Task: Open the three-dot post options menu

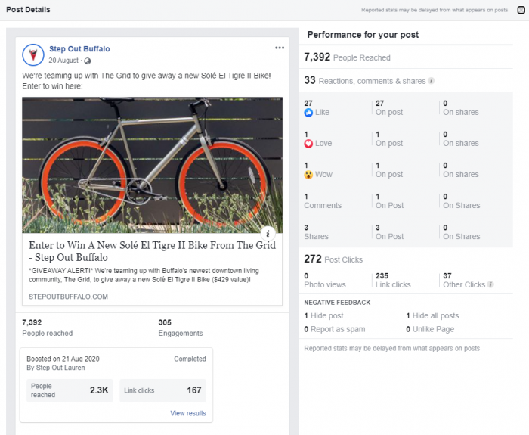Action: click(280, 48)
